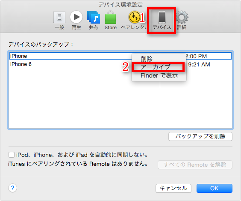Click the バックアップを削除 button
This screenshot has height=201, width=241.
200,136
